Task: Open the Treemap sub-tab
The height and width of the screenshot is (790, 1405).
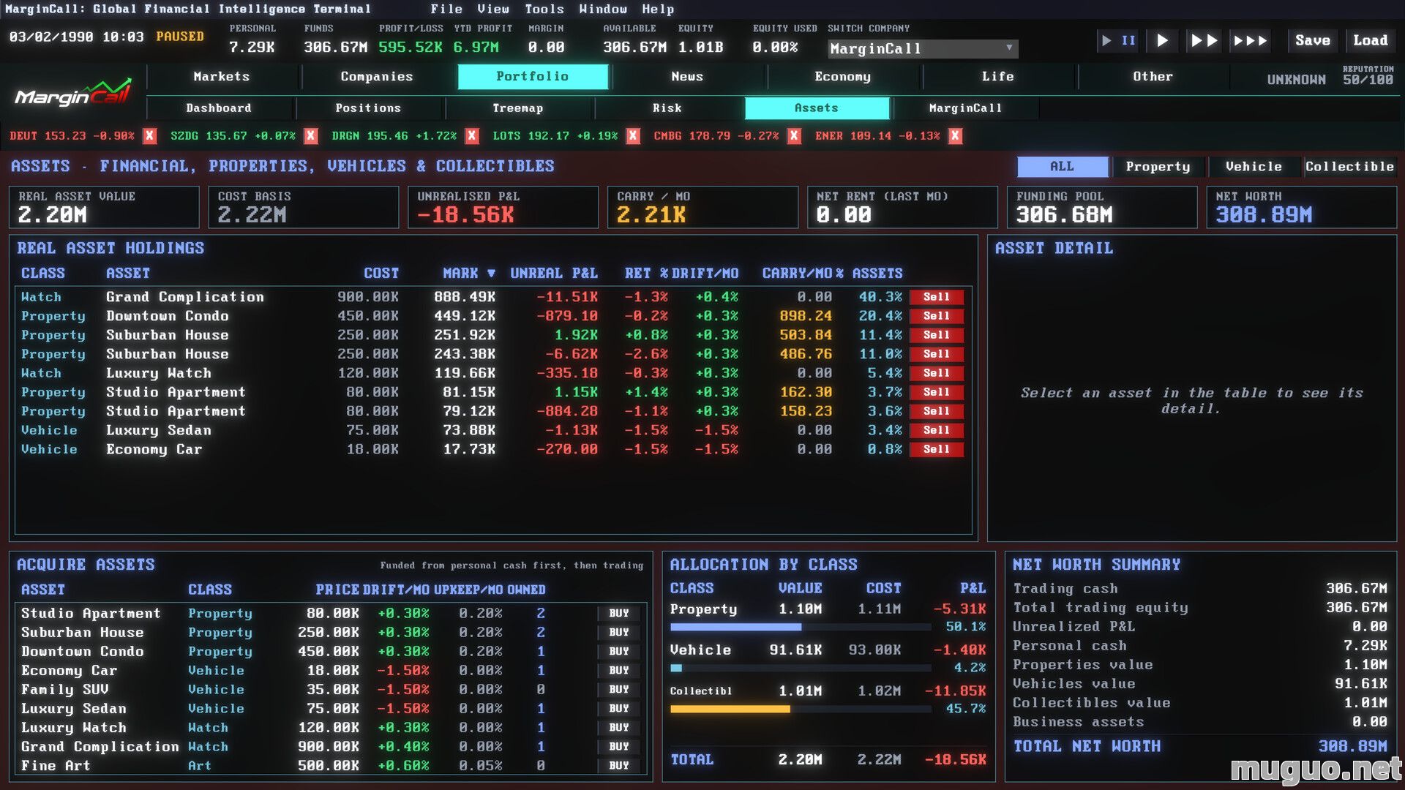Action: pyautogui.click(x=518, y=108)
